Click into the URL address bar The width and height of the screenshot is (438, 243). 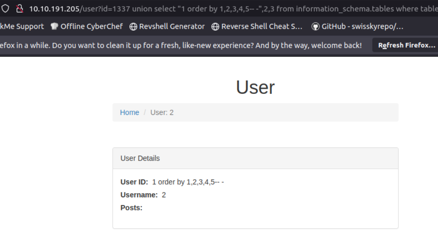point(233,9)
